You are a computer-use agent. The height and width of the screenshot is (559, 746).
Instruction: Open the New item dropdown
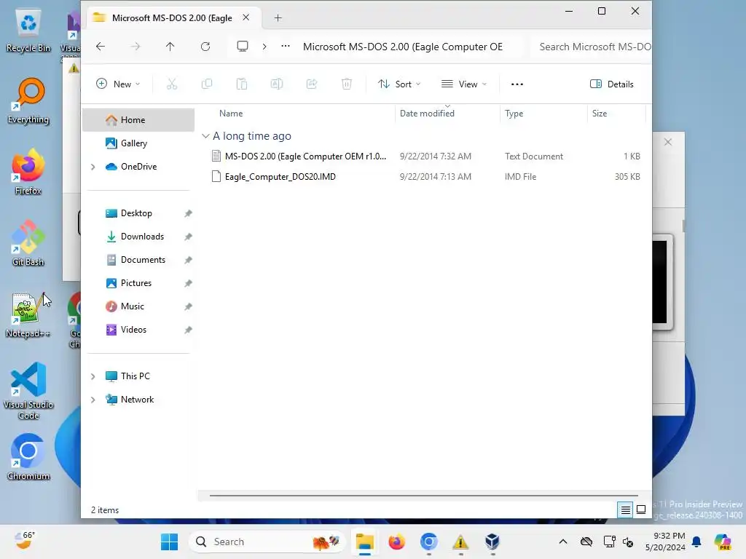pyautogui.click(x=118, y=84)
